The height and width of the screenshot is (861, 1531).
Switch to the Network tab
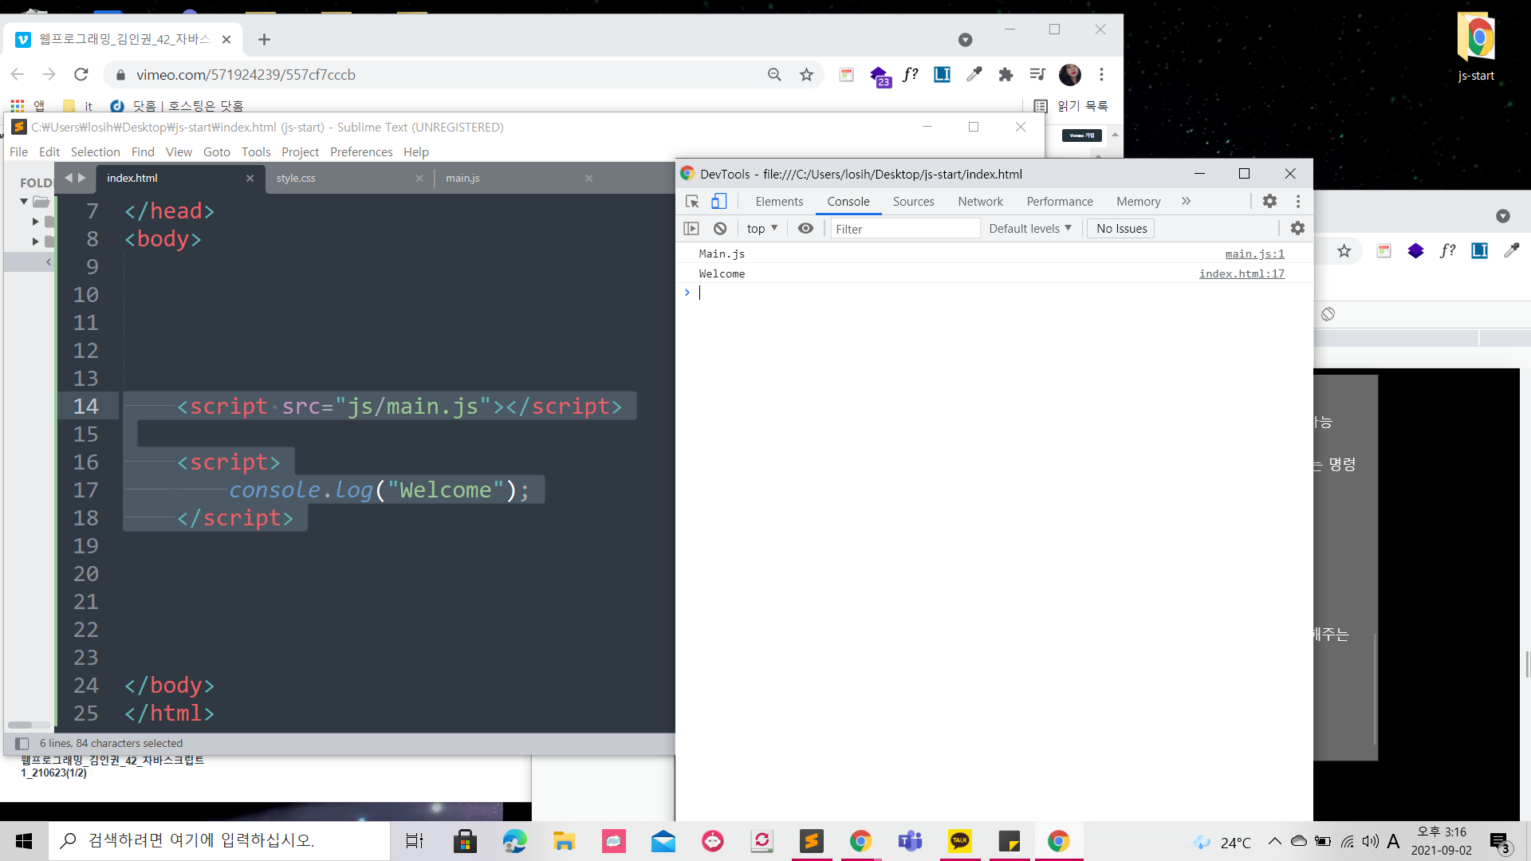coord(980,202)
